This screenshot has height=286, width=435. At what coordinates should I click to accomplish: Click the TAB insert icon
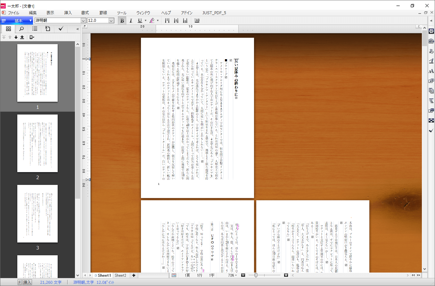197,20
